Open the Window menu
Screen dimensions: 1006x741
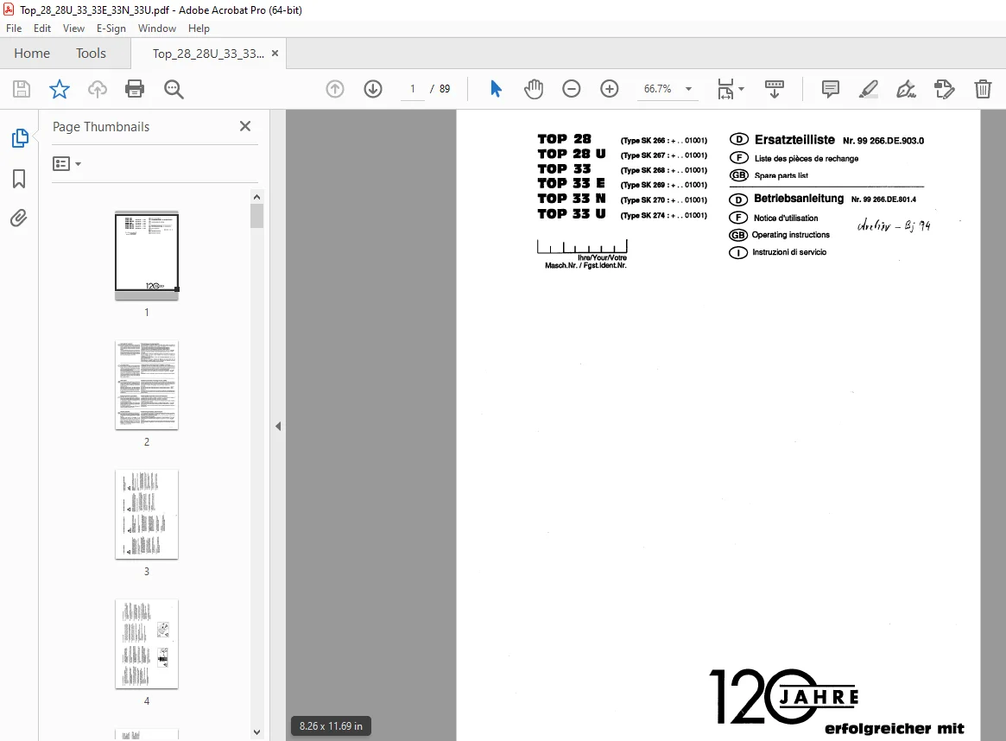click(x=157, y=28)
